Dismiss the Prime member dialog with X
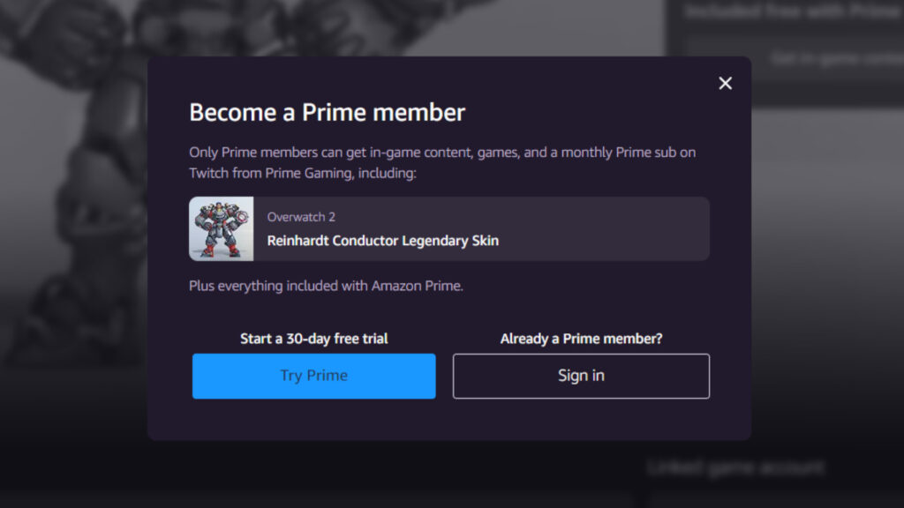This screenshot has width=904, height=508. pos(725,83)
